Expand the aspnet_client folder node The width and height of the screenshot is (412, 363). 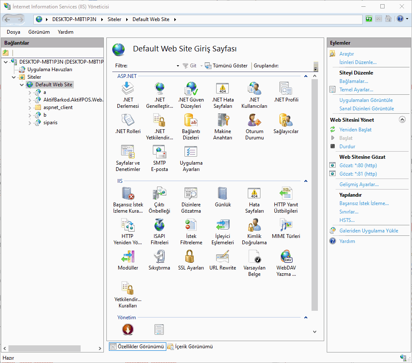[30, 108]
